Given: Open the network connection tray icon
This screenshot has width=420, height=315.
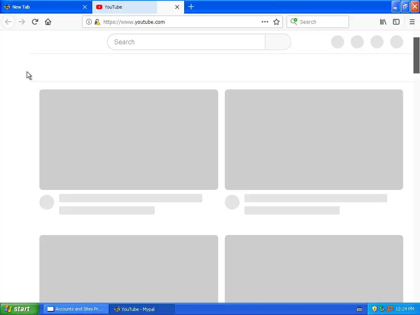Looking at the screenshot, I should (382, 309).
